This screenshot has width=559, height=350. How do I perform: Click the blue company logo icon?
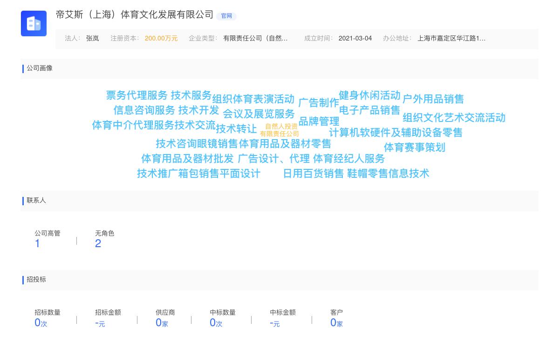(x=34, y=23)
